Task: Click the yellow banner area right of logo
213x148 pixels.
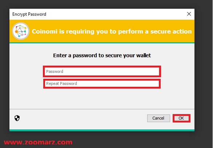Action: [x=112, y=38]
